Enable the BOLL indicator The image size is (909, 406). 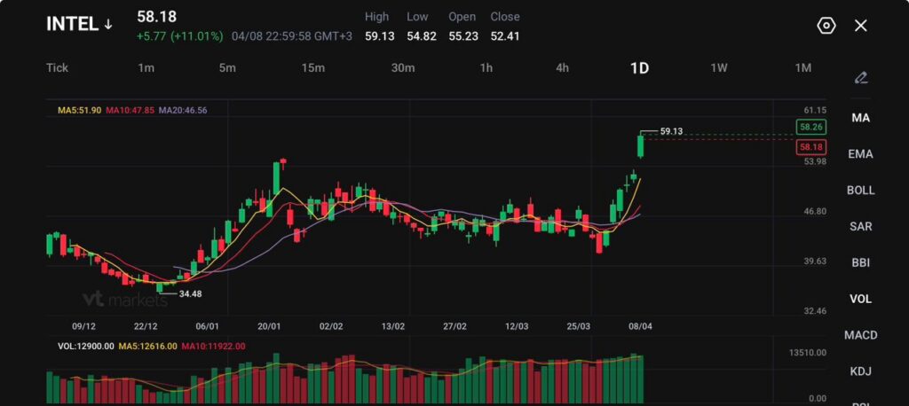pos(860,191)
